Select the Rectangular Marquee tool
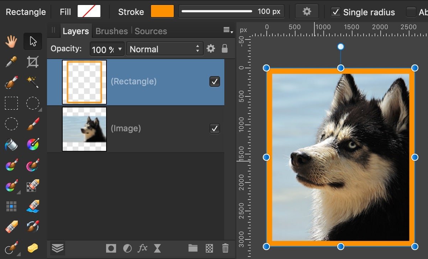The height and width of the screenshot is (259, 428). (11, 103)
